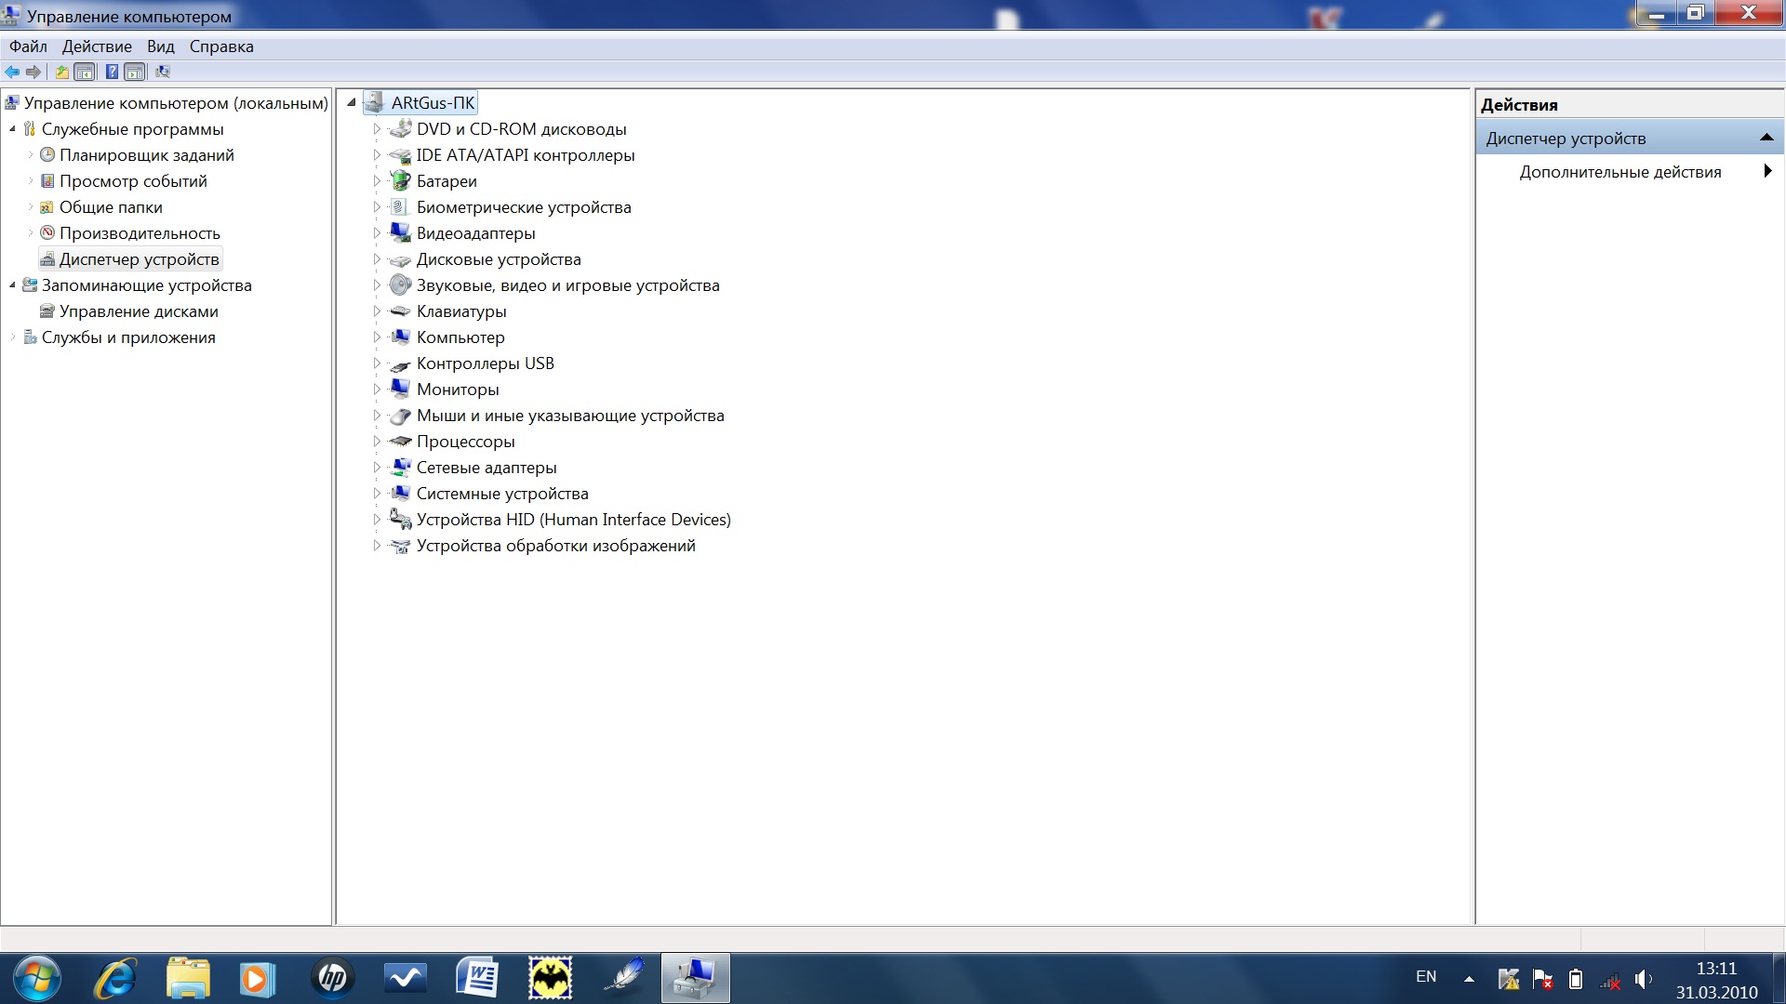Select Управление компьютером (локальным) root

pos(176,103)
